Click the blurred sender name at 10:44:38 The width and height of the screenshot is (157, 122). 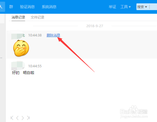[x=18, y=35]
